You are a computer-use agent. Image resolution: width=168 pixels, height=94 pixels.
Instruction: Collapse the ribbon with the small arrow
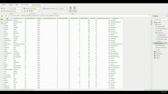167,14
